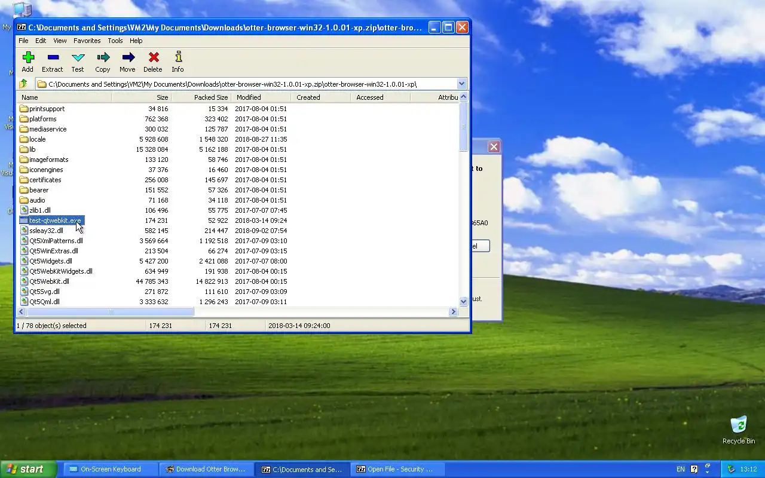Sort by the Created column header

click(320, 97)
